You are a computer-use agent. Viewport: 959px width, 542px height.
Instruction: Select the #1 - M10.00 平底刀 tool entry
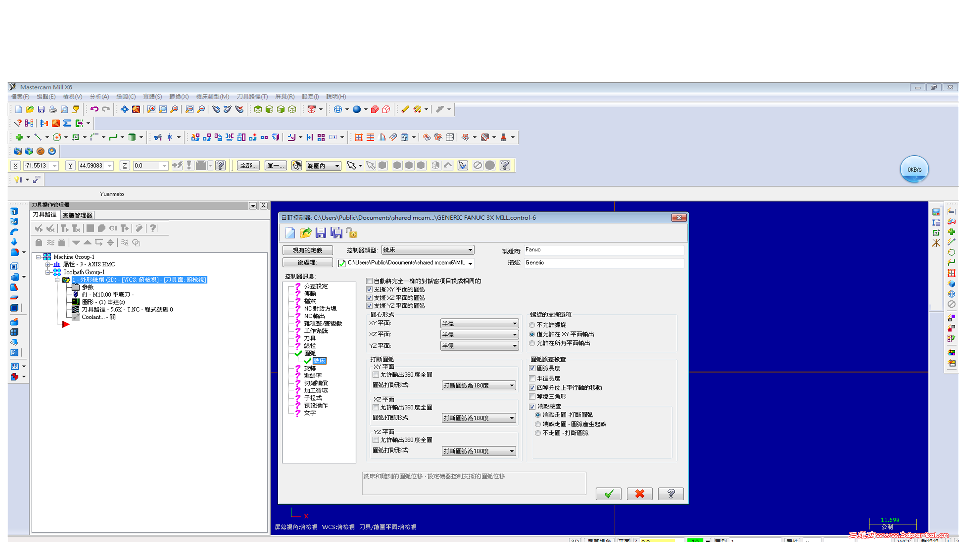tap(108, 295)
